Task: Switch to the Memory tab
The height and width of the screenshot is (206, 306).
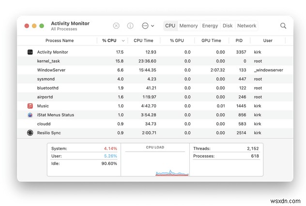Action: coord(188,26)
